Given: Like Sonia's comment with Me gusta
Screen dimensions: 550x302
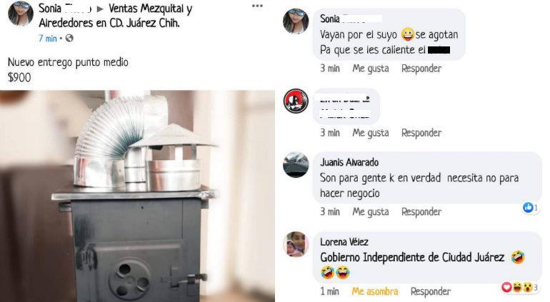Looking at the screenshot, I should click(371, 69).
